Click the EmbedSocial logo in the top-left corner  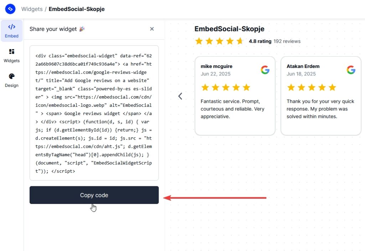click(x=10, y=9)
